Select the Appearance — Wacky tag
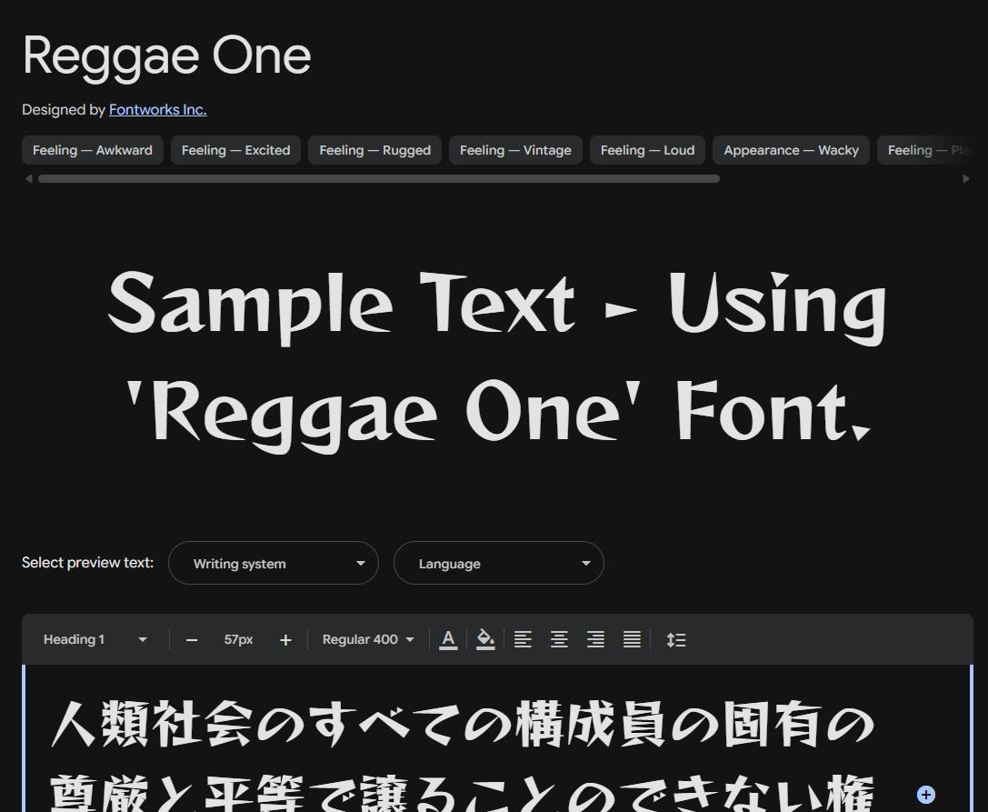The width and height of the screenshot is (988, 812). (x=791, y=150)
